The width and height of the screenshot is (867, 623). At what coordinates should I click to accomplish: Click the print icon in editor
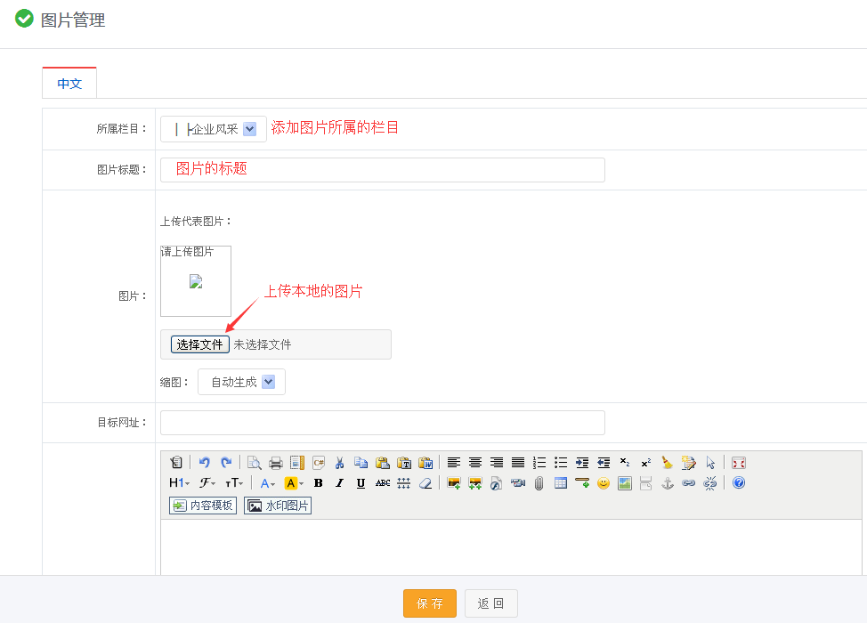[276, 463]
